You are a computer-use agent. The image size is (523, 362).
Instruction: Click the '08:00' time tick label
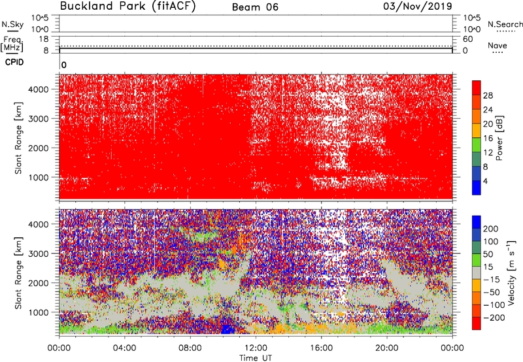coord(190,348)
